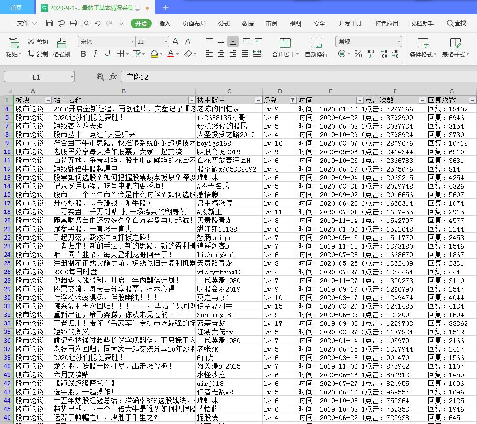Toggle italic formatting

point(95,54)
